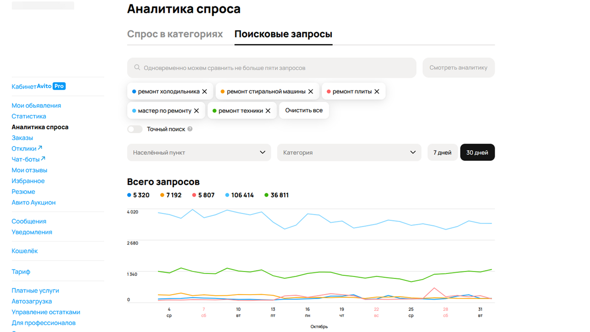This screenshot has height=332, width=590.
Task: Remove the "мастер по ремонту" query chip
Action: pyautogui.click(x=197, y=110)
